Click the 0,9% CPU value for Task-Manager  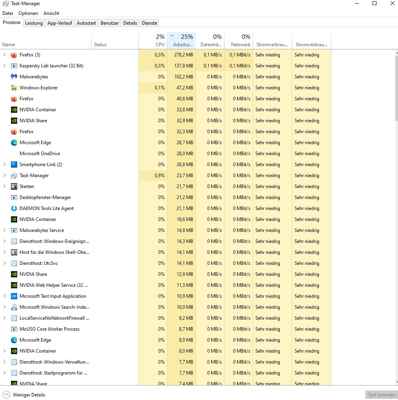[159, 176]
